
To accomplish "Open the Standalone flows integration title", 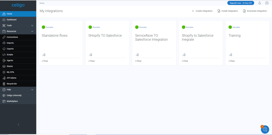I will 55,35.
